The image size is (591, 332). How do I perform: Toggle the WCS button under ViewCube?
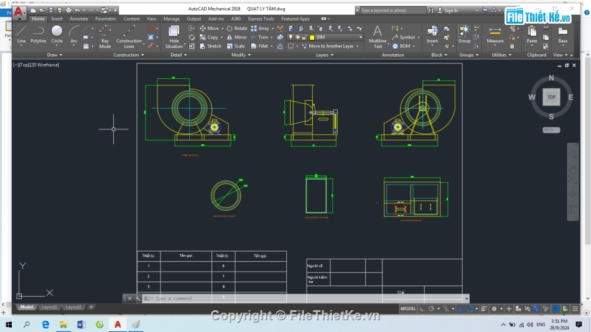click(551, 130)
